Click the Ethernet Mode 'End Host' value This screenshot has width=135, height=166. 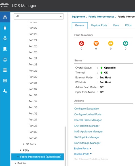pyautogui.click(x=105, y=78)
